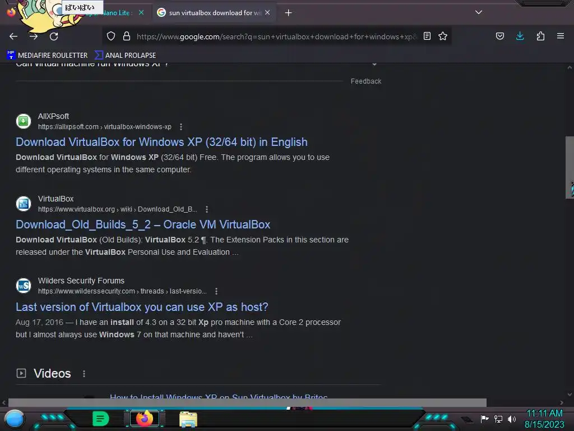Close the sun virtualbox download tab
Viewport: 574px width, 431px height.
tap(267, 12)
